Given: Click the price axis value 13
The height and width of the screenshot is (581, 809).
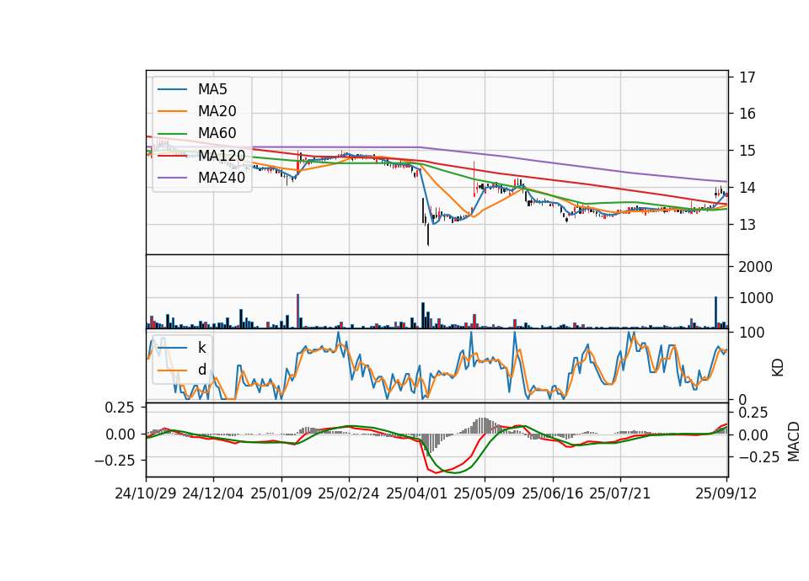Looking at the screenshot, I should pos(747,225).
